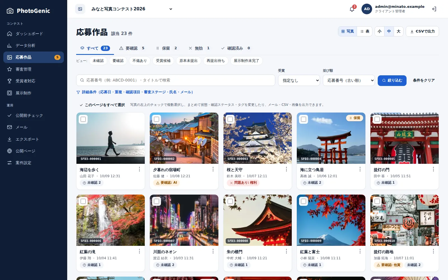Image resolution: width=448 pixels, height=280 pixels.
Task: Open kebab menu on 提灯の門 card
Action: [x=433, y=169]
